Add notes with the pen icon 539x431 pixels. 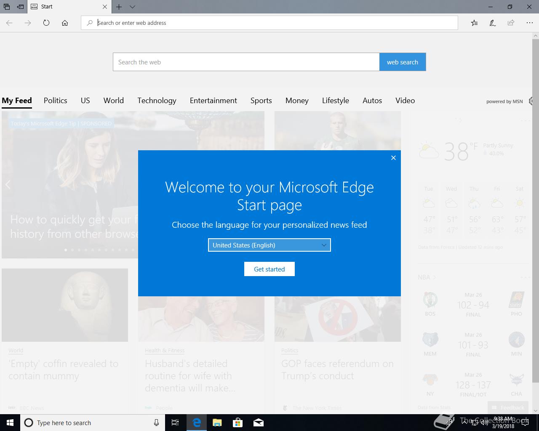click(492, 23)
